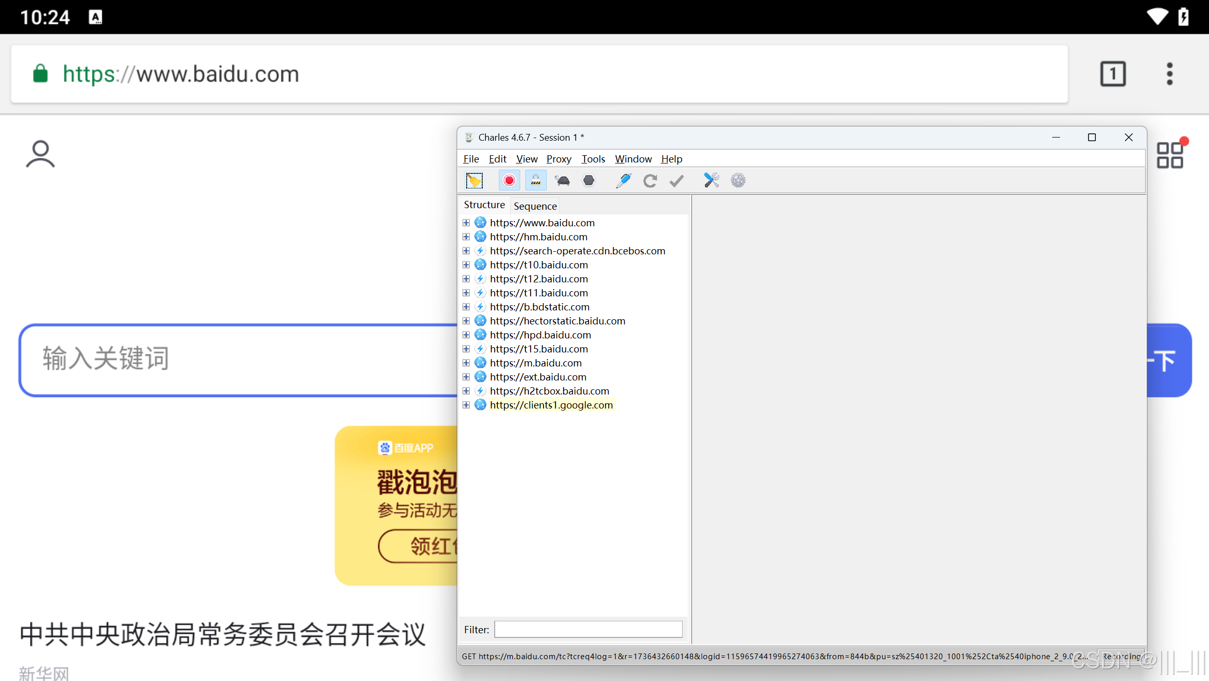The image size is (1209, 681).
Task: Select https://search-operate.cdn.bcebos.com host entry
Action: [577, 251]
